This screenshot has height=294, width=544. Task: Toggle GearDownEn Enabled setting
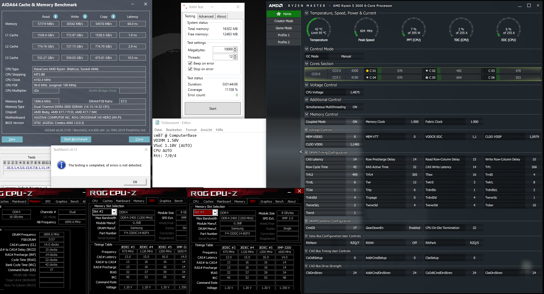(415, 228)
